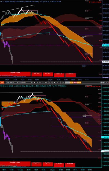Click the zoom in magnifier icon
The height and width of the screenshot is (171, 109).
pyautogui.click(x=40, y=82)
